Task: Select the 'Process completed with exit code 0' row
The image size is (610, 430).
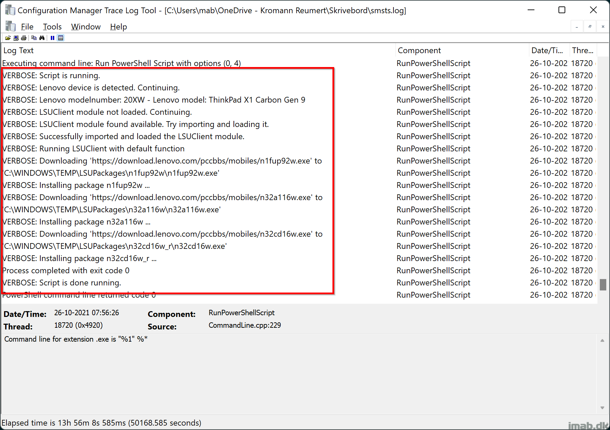Action: point(299,271)
